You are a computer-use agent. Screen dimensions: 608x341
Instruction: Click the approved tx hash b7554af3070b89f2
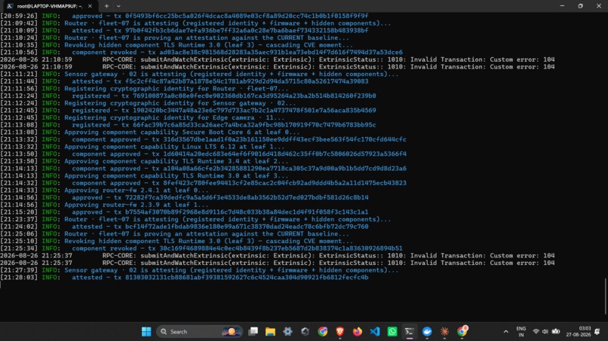point(247,212)
